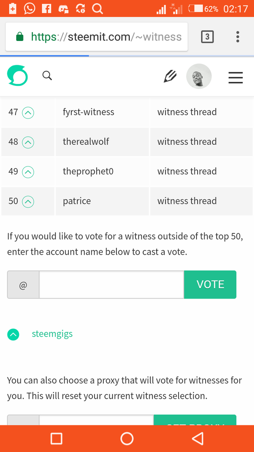Open patrice witness thread link
Screen dimensions: 254x452
coord(187,201)
